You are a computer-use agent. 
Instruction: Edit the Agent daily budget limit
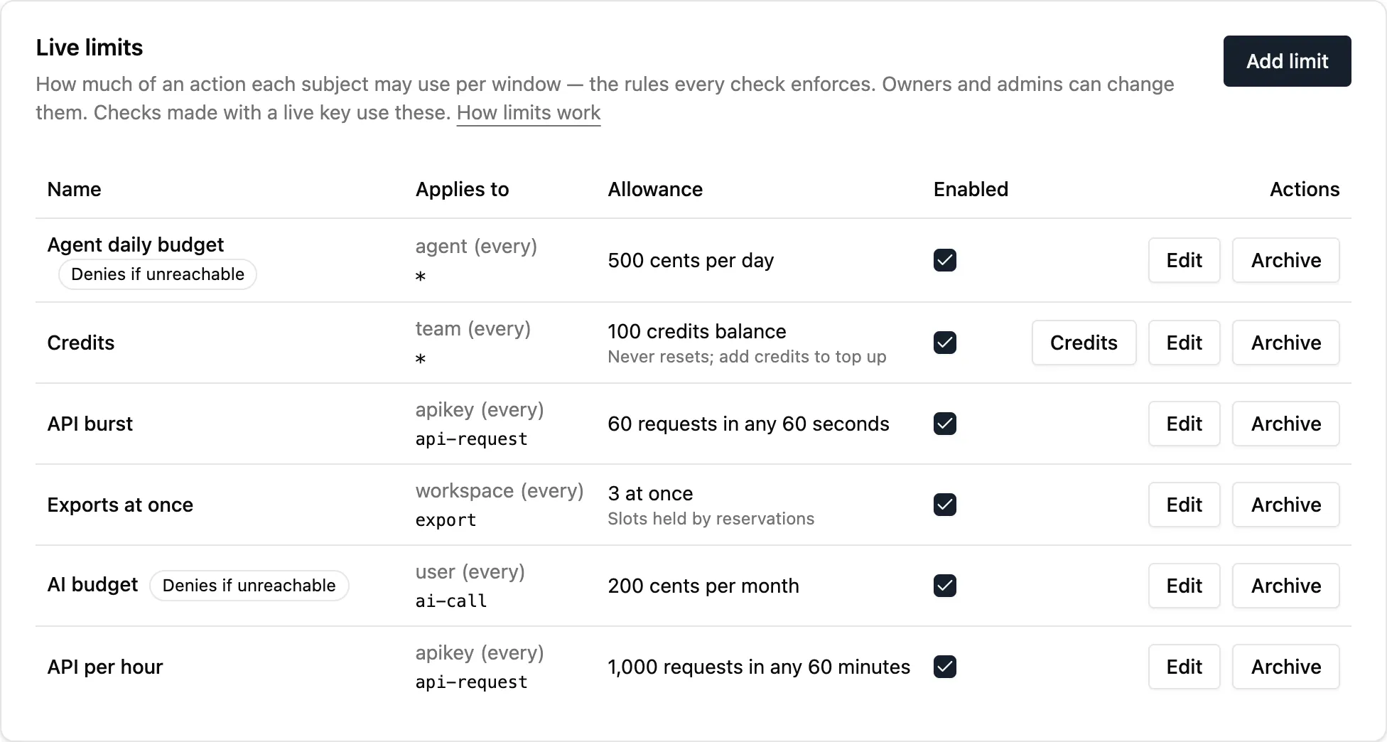coord(1184,260)
